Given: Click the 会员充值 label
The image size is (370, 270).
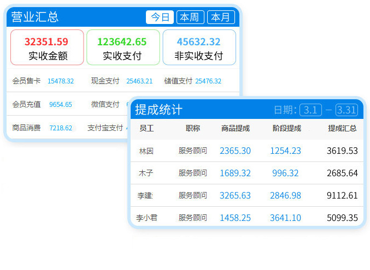Looking at the screenshot, I should 26,104.
